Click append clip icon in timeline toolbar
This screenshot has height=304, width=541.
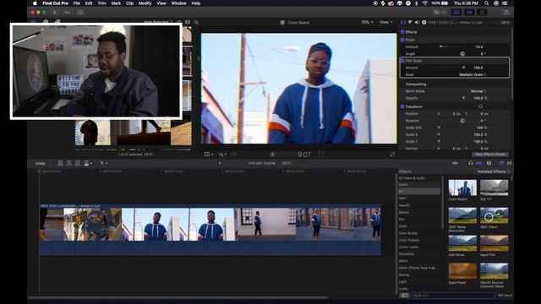(78, 163)
